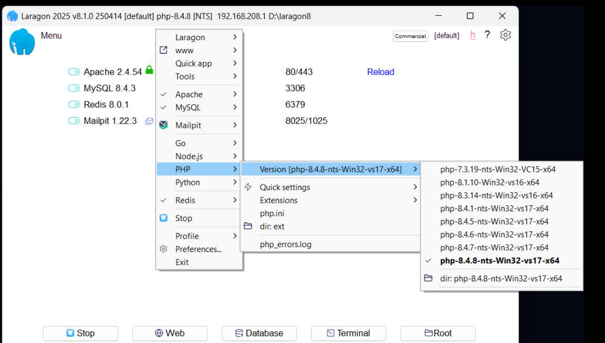Click the globe icon on the Web button
This screenshot has width=605, height=343.
159,333
